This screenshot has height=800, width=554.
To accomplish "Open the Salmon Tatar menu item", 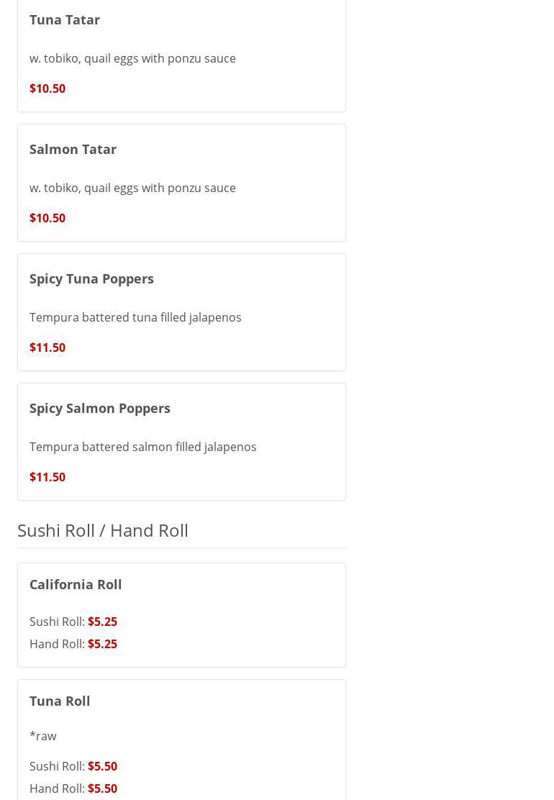I will [73, 149].
